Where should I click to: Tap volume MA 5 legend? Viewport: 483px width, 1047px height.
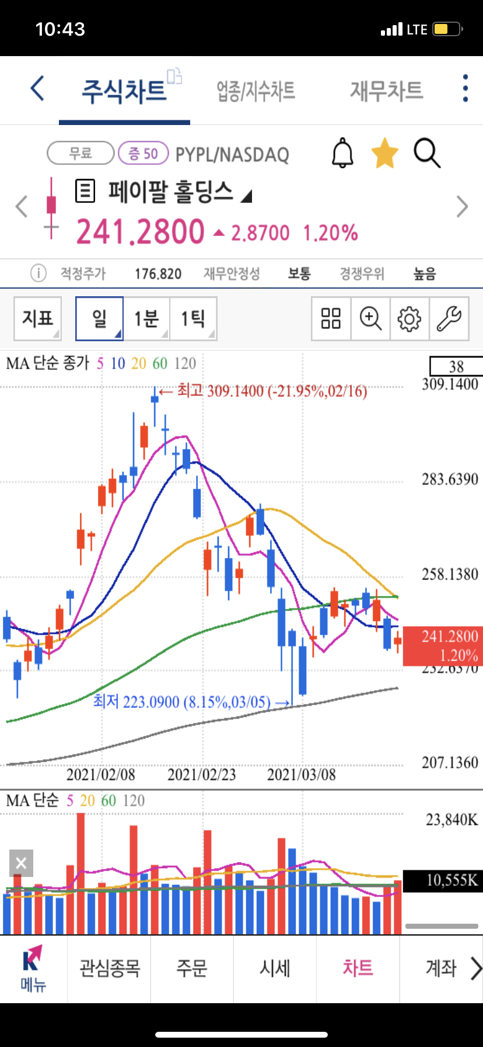click(70, 800)
